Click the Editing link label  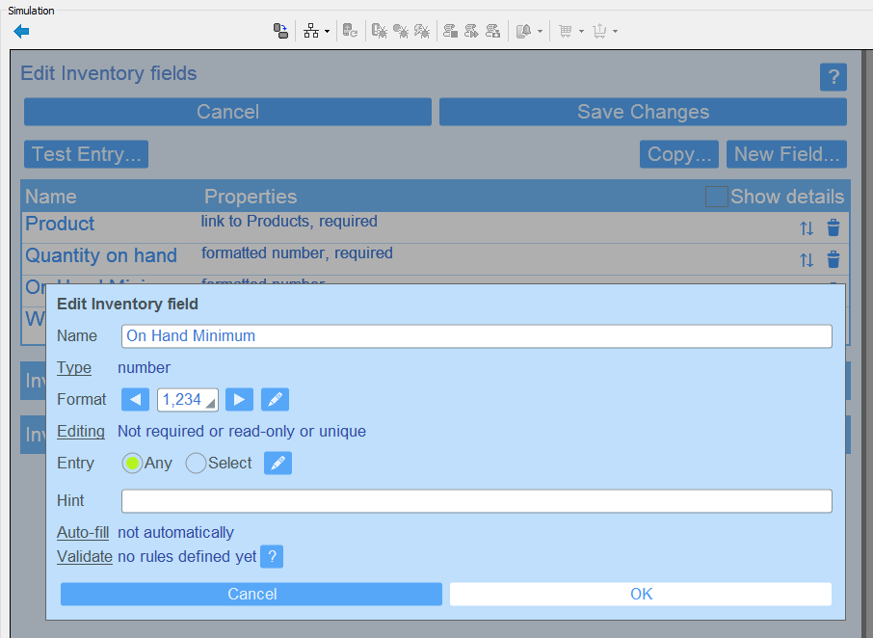point(81,431)
